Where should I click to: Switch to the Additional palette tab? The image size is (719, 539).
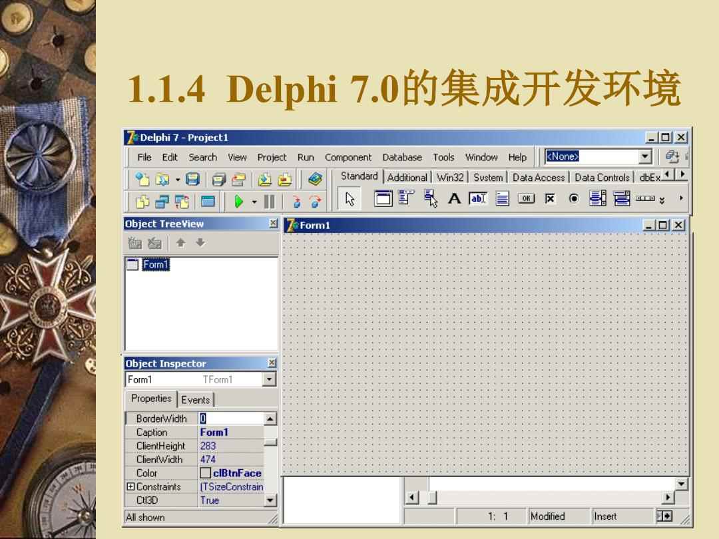pyautogui.click(x=407, y=178)
